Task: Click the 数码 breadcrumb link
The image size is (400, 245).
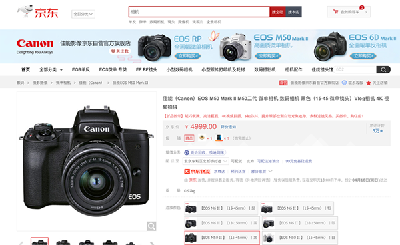Action: coord(21,83)
